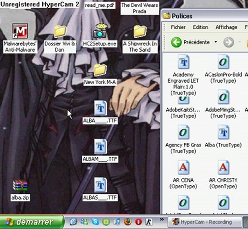
Task: Launch Internet Explorer from quick launch
Action: pyautogui.click(x=73, y=222)
